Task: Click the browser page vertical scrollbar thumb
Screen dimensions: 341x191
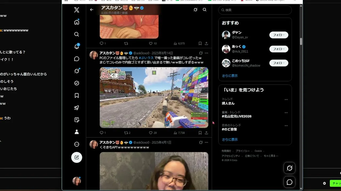Action: point(301,42)
